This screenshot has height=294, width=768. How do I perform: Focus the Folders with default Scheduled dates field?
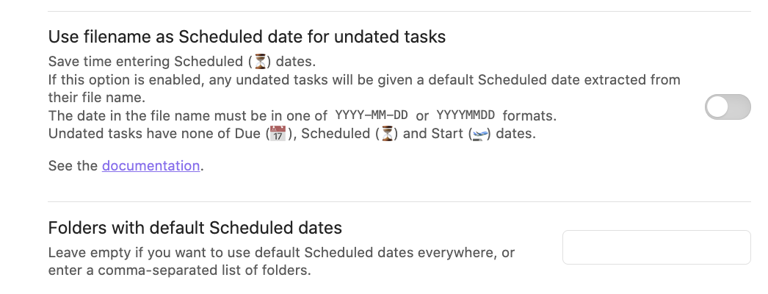click(656, 248)
